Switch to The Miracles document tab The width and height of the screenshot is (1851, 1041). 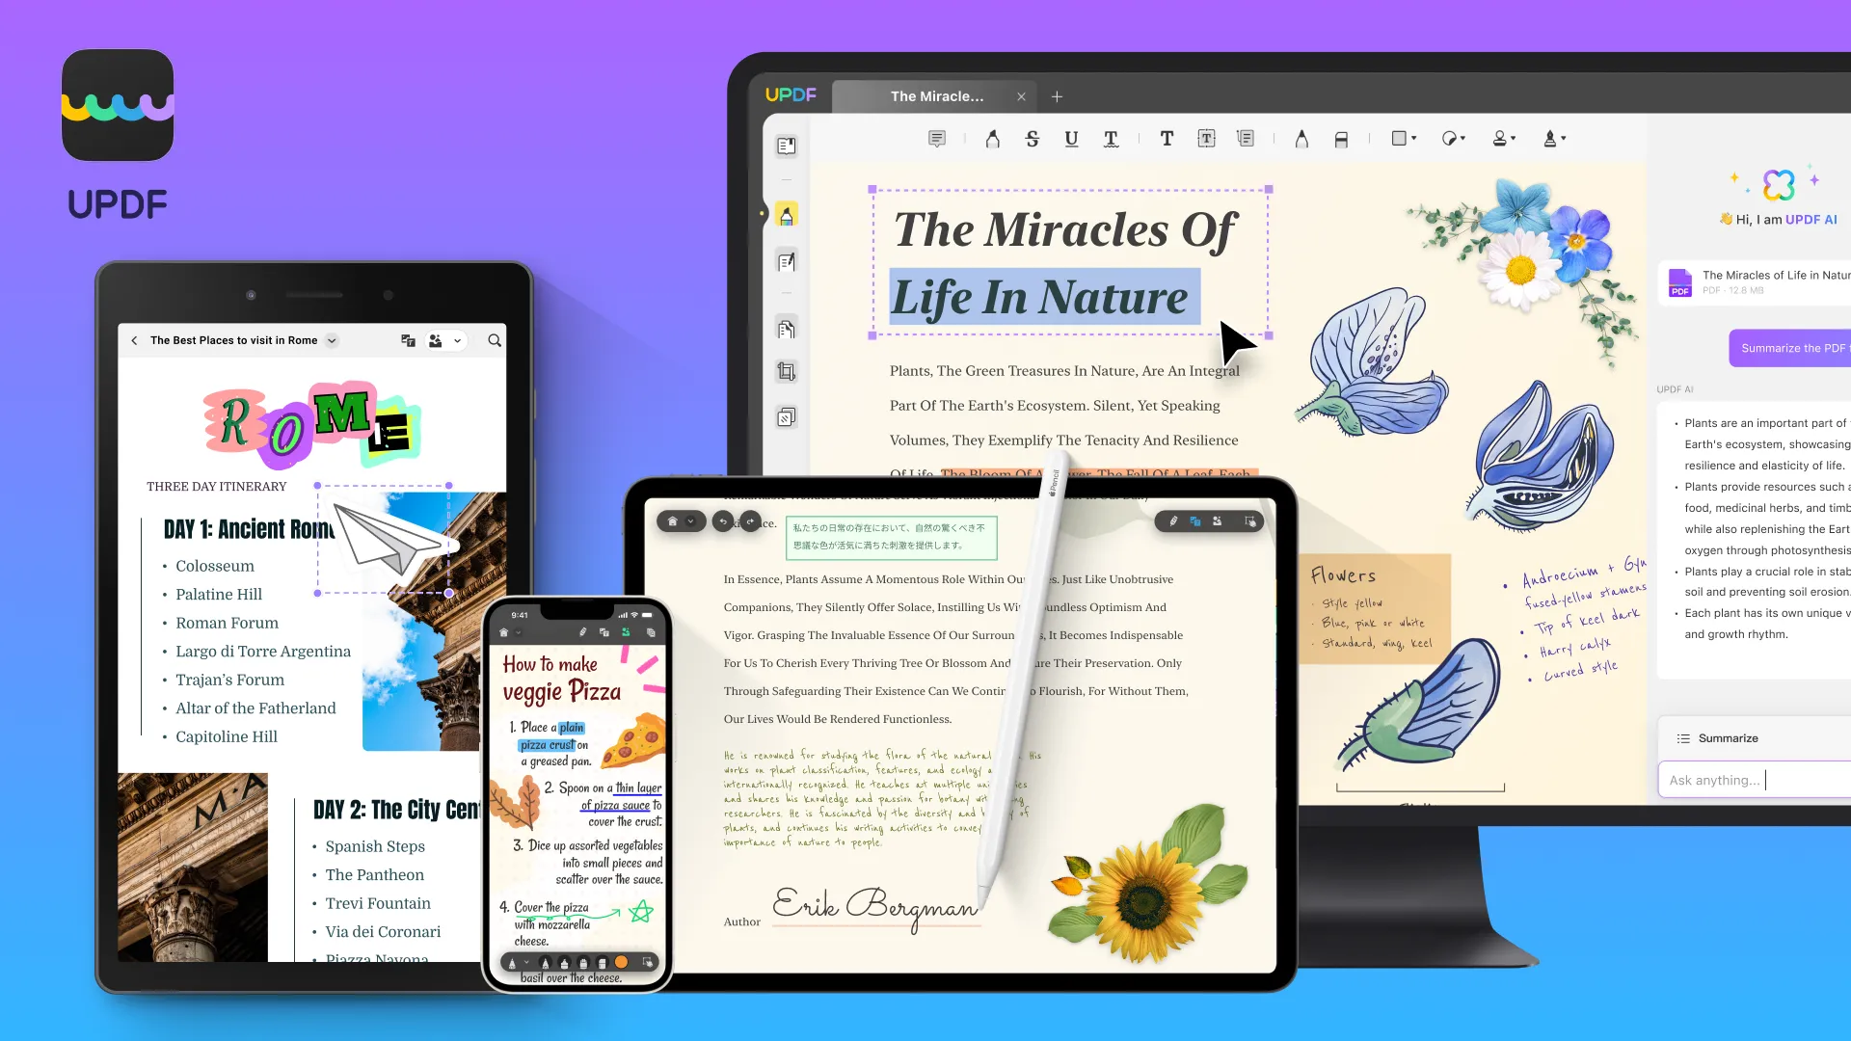pos(937,95)
